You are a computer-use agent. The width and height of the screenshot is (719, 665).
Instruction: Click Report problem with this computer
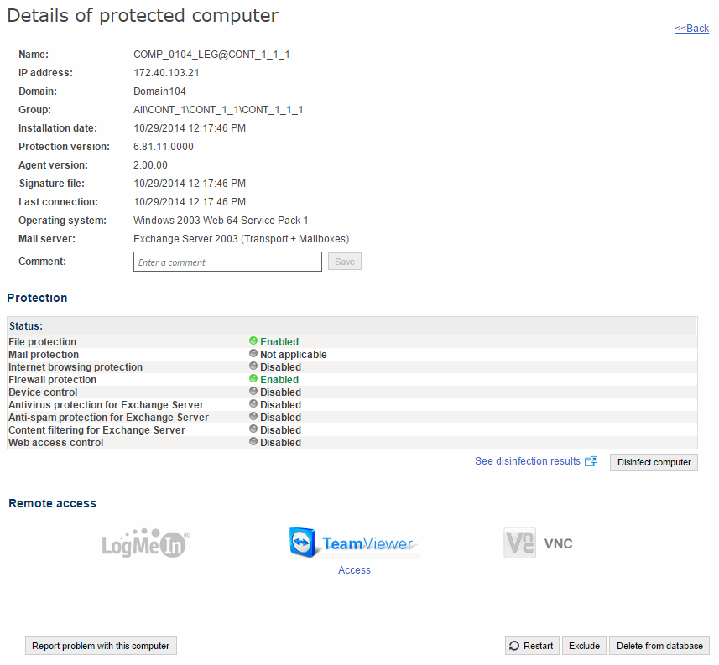point(101,646)
